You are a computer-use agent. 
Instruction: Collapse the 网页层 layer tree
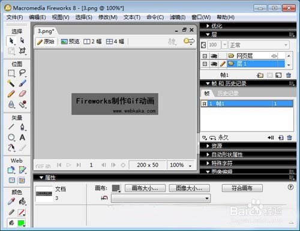(x=205, y=56)
